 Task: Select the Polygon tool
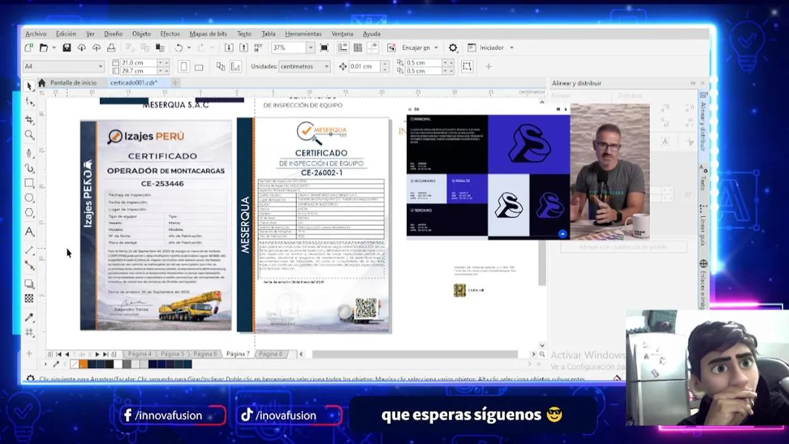[29, 213]
